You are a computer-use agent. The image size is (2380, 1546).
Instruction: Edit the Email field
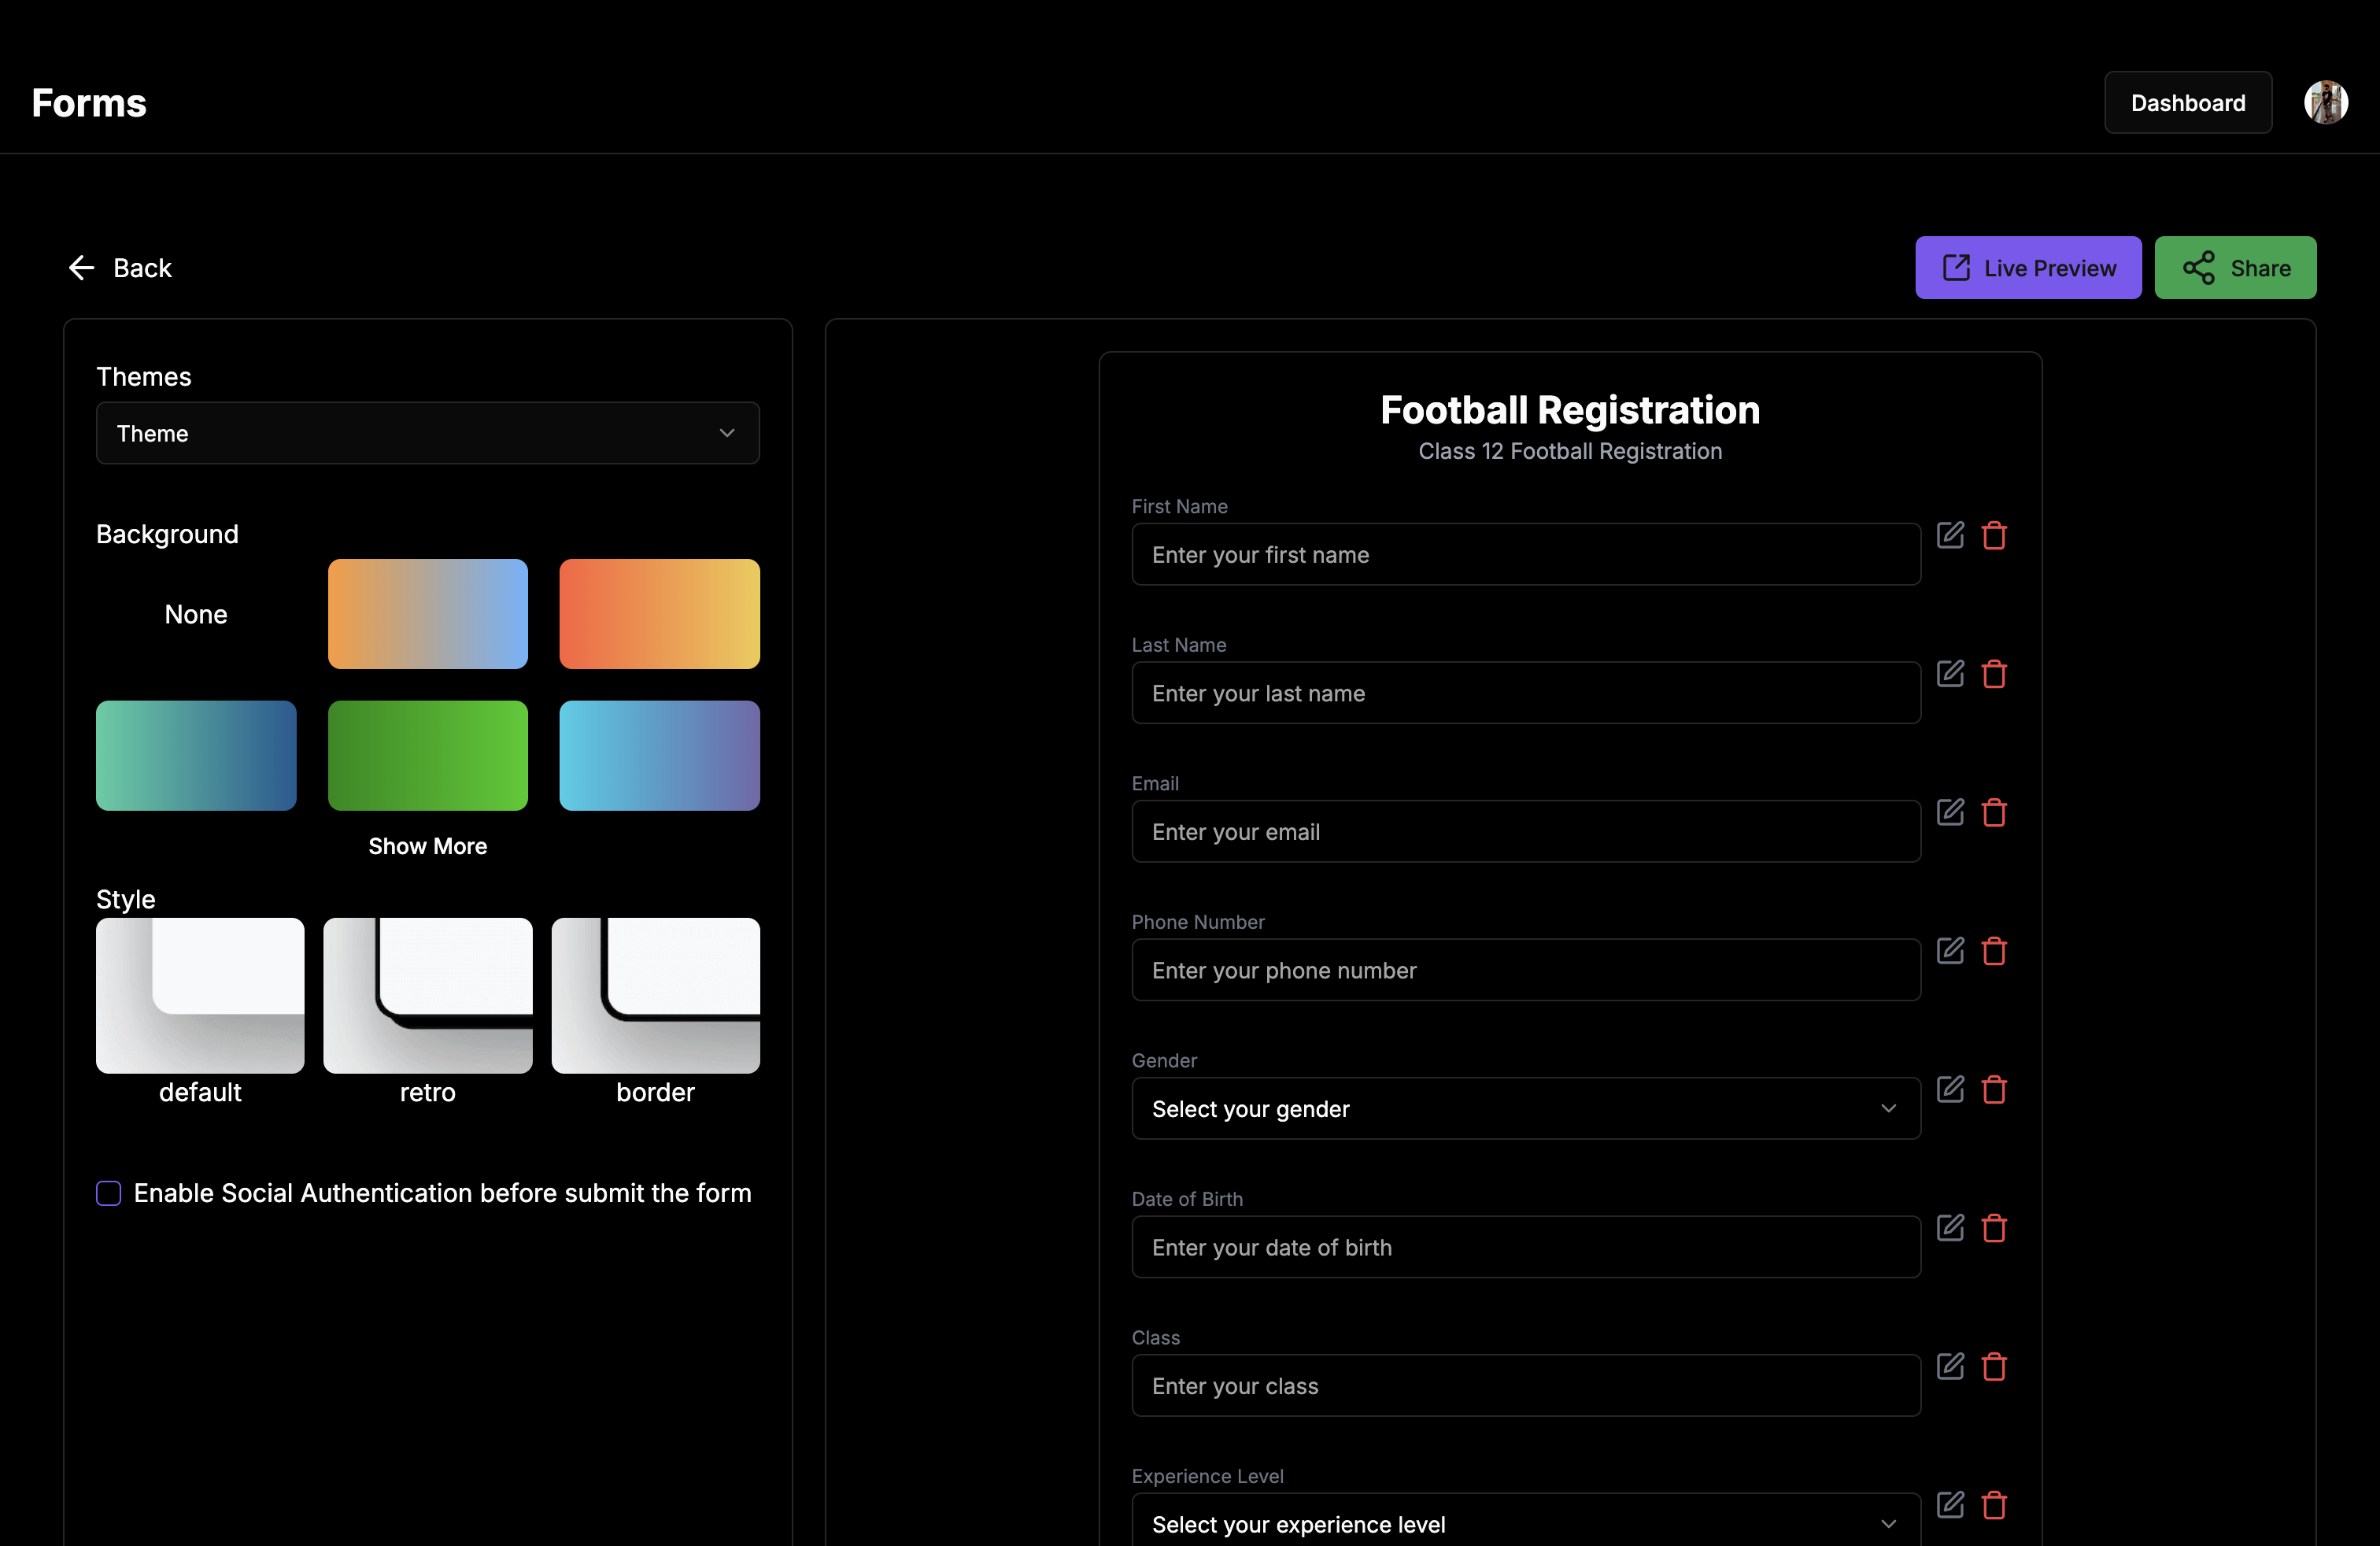point(1950,812)
